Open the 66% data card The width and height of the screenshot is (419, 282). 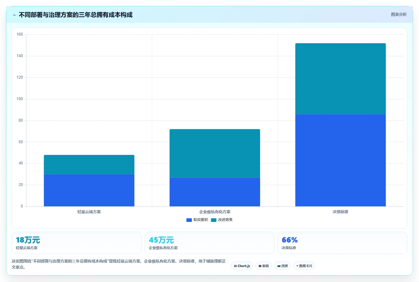342,243
